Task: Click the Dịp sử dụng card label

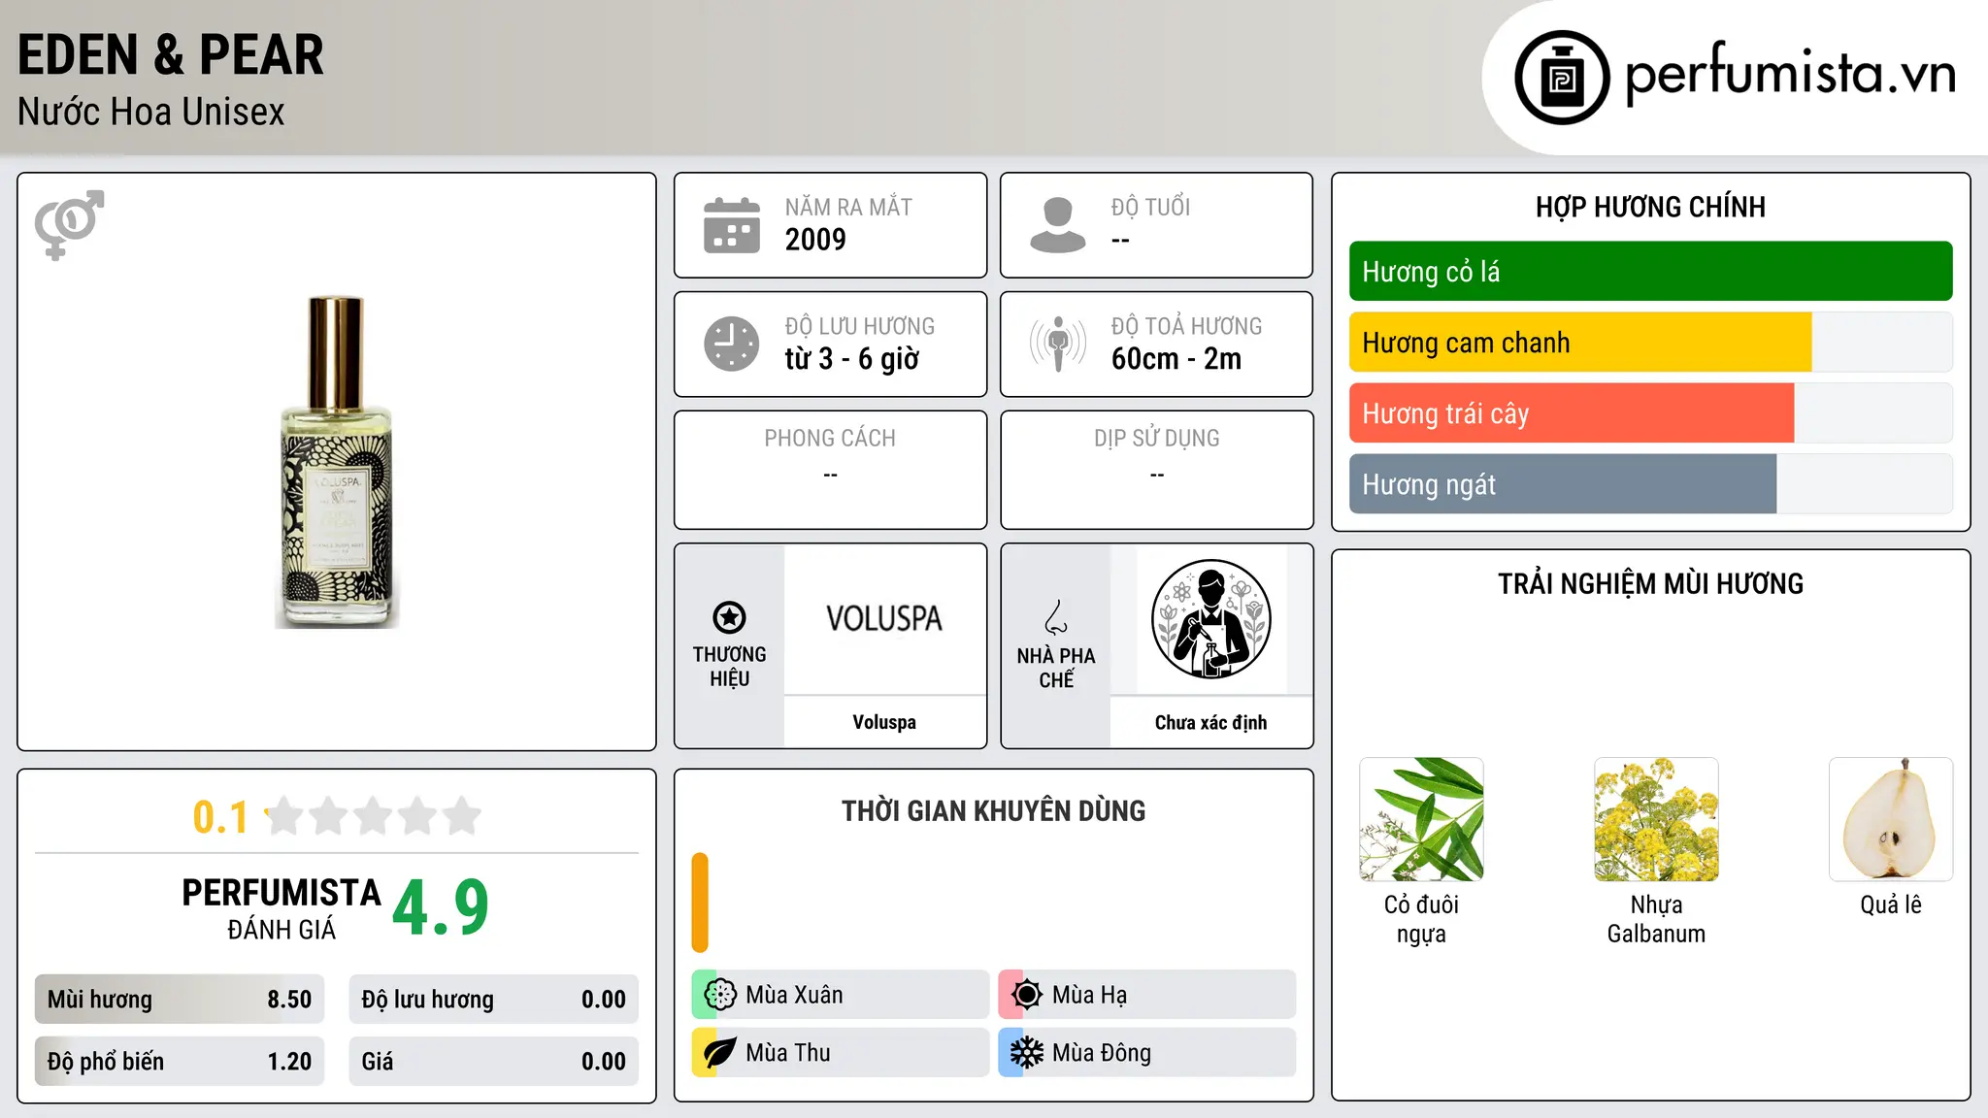Action: tap(1156, 439)
